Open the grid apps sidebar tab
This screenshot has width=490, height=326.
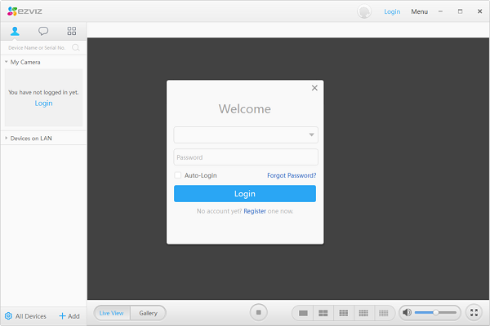pyautogui.click(x=72, y=31)
